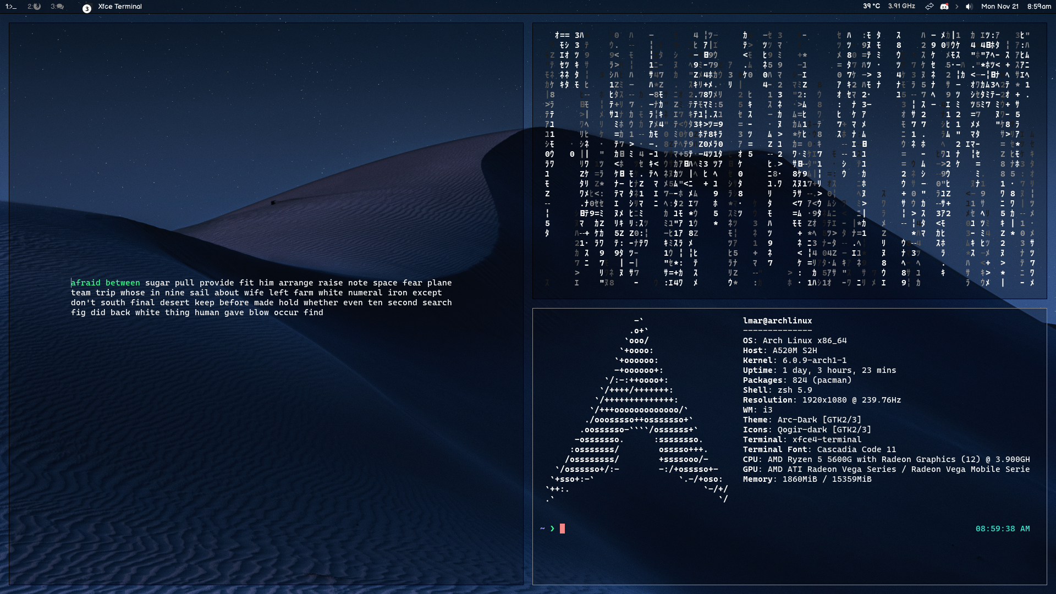The width and height of the screenshot is (1056, 594).
Task: Focus the typing test terminal on "afraid"
Action: (x=86, y=283)
